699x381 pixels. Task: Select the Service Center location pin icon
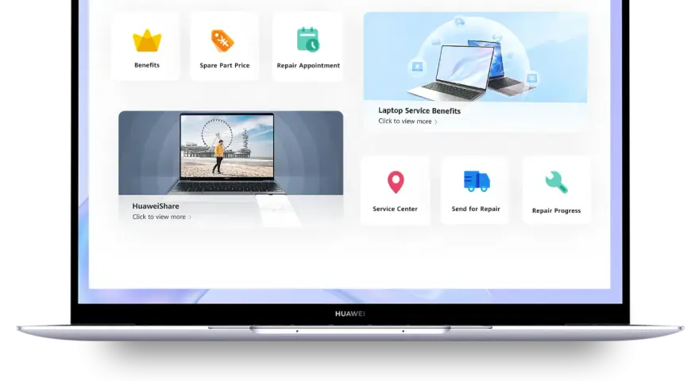396,182
